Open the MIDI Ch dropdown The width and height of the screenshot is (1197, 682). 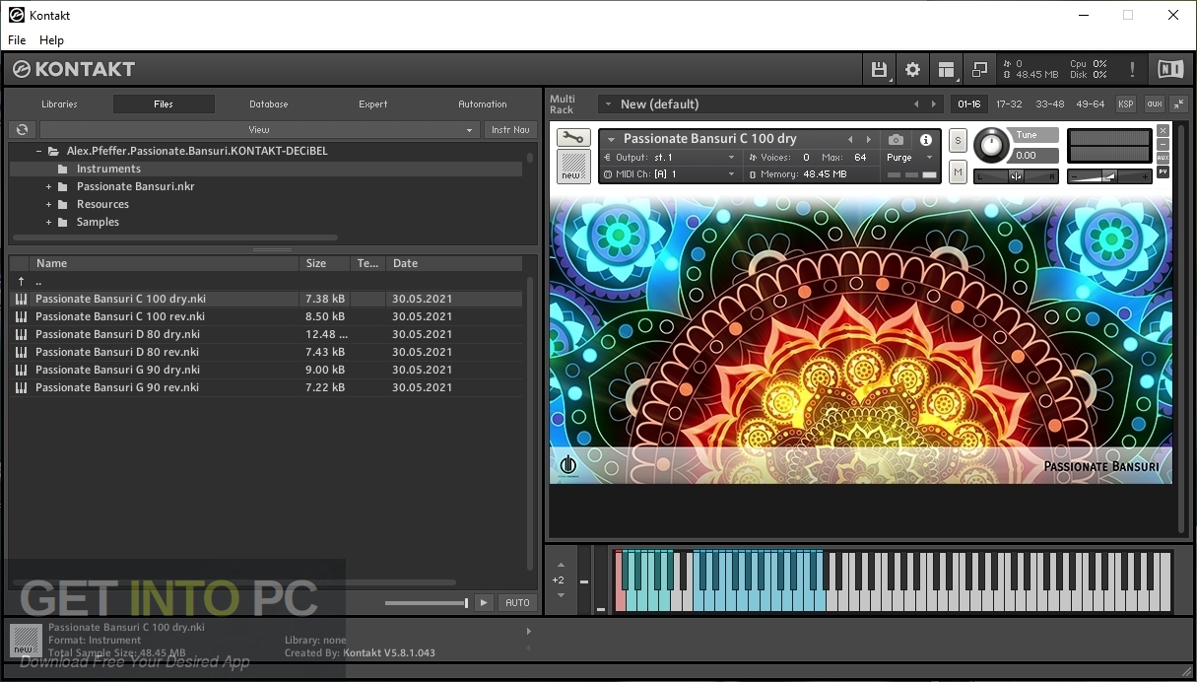[670, 174]
